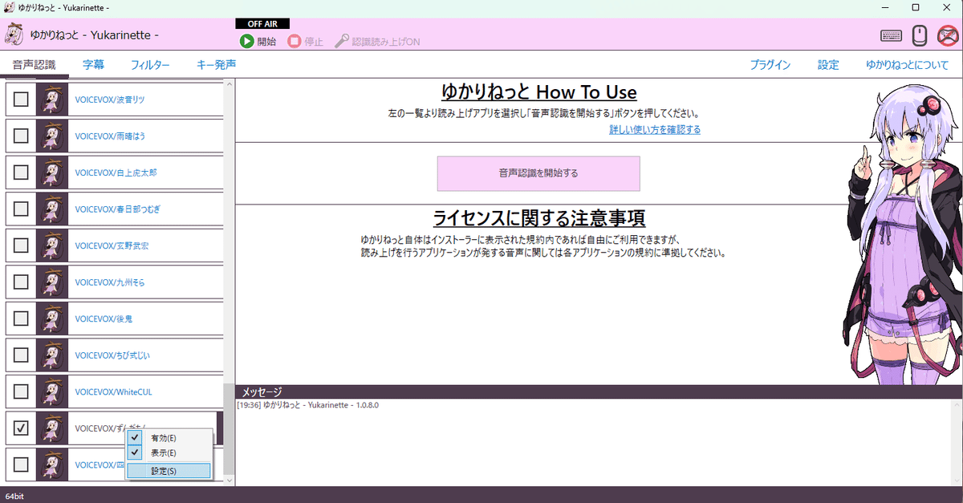Click the ライセンスに関する注意事項 heading

(538, 218)
